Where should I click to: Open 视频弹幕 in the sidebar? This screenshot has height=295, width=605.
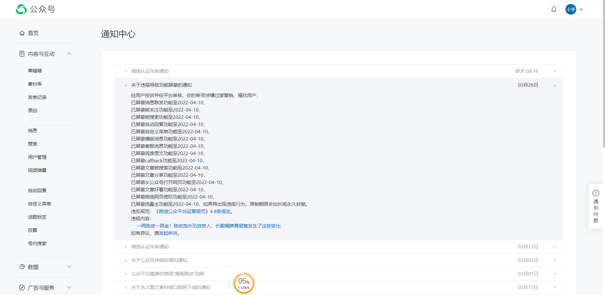(37, 170)
